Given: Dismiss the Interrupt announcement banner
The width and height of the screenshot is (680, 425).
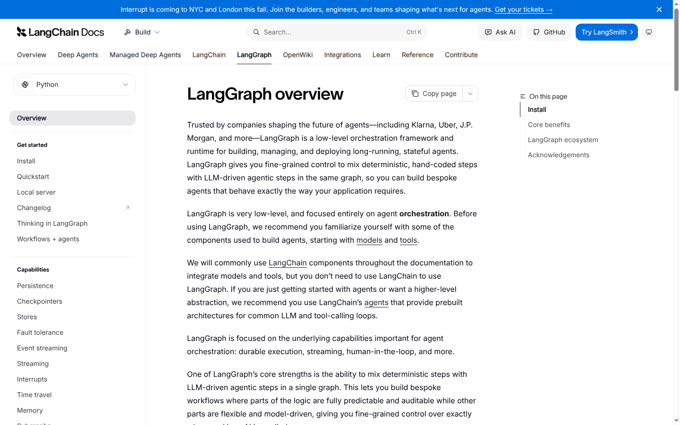Looking at the screenshot, I should [659, 9].
